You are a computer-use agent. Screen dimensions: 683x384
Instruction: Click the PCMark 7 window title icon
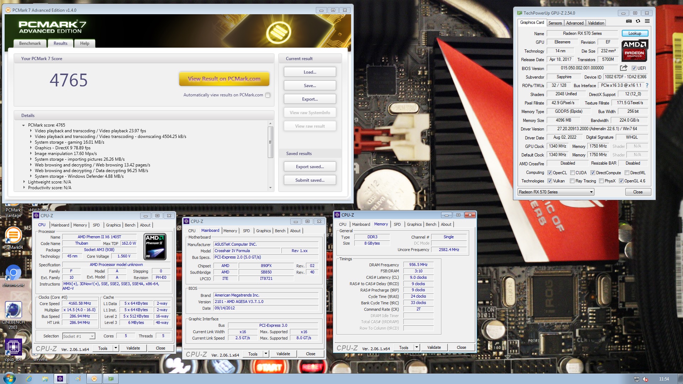8,10
